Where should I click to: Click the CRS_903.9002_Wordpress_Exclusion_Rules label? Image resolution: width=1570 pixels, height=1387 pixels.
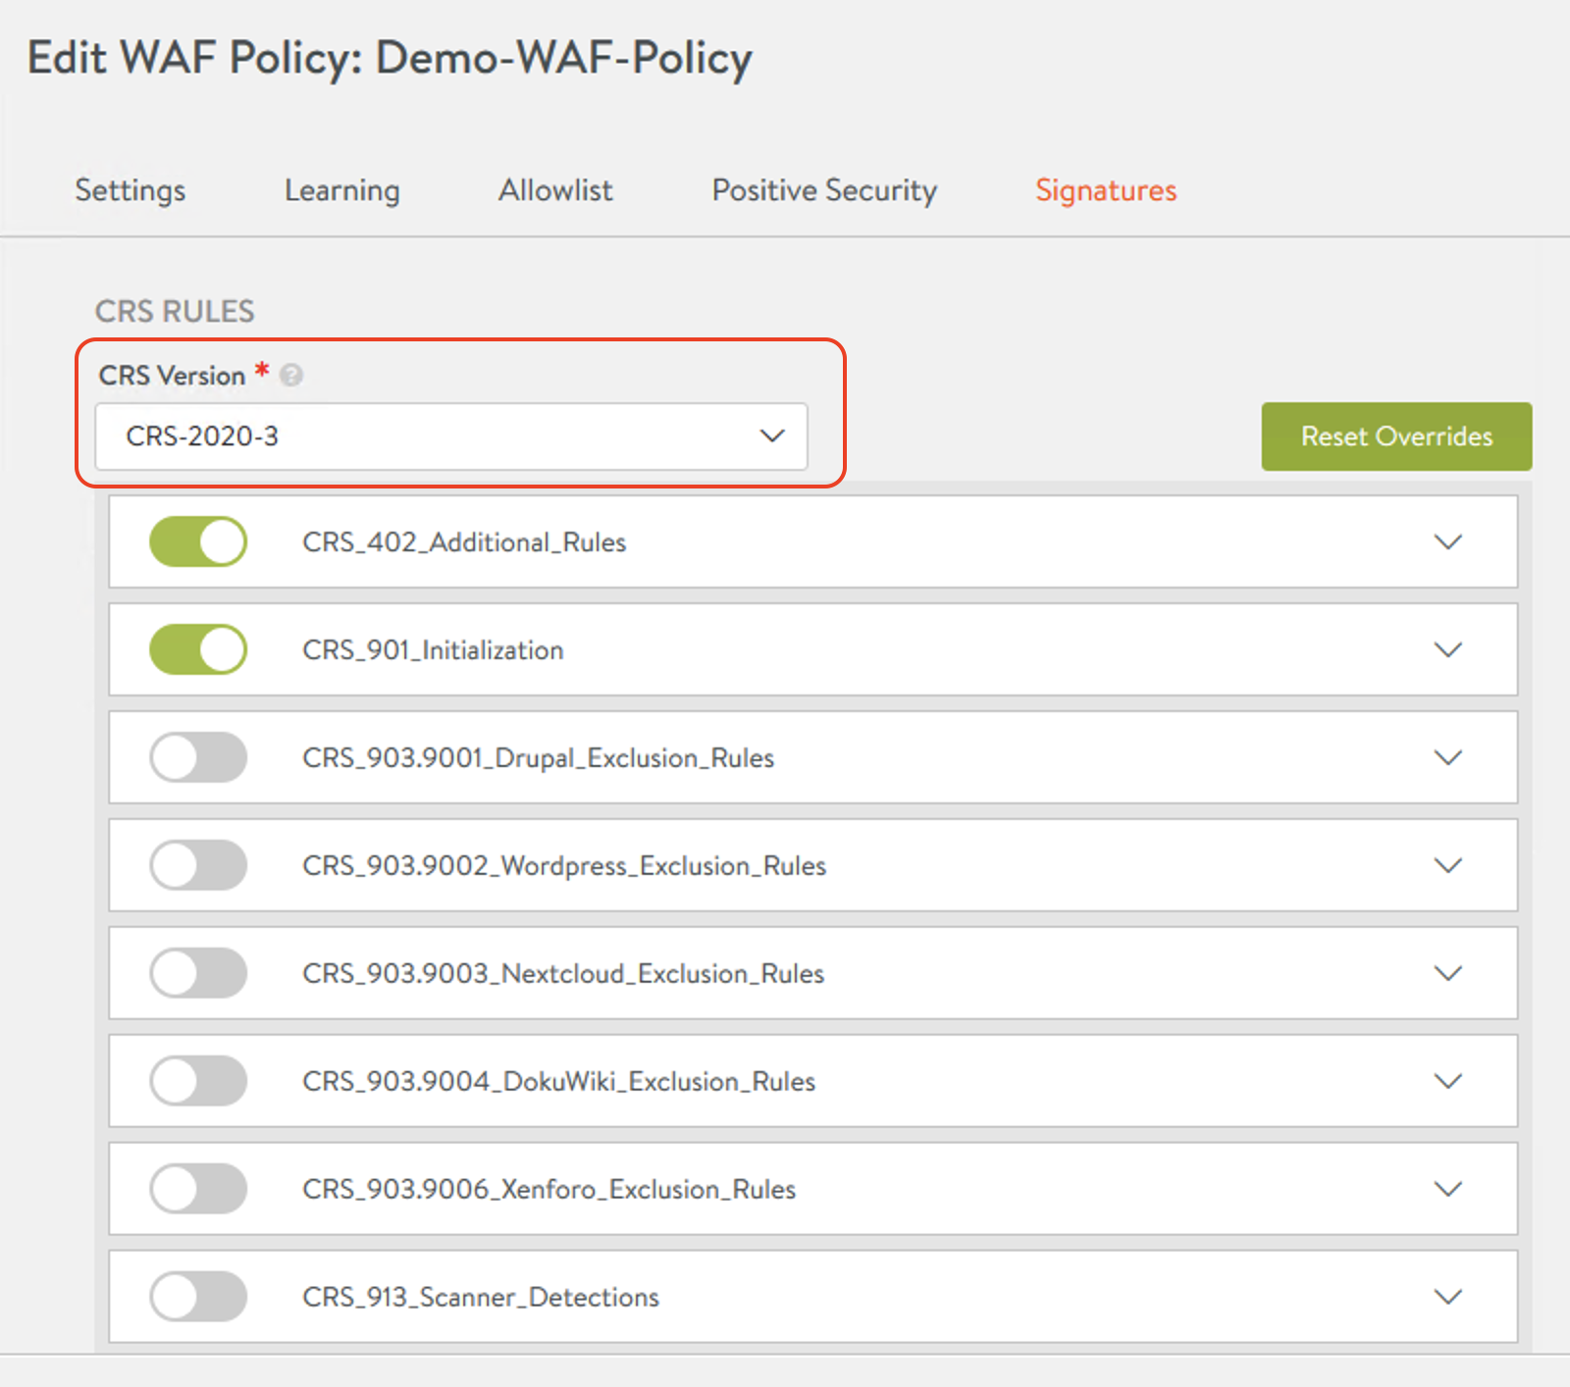[564, 866]
